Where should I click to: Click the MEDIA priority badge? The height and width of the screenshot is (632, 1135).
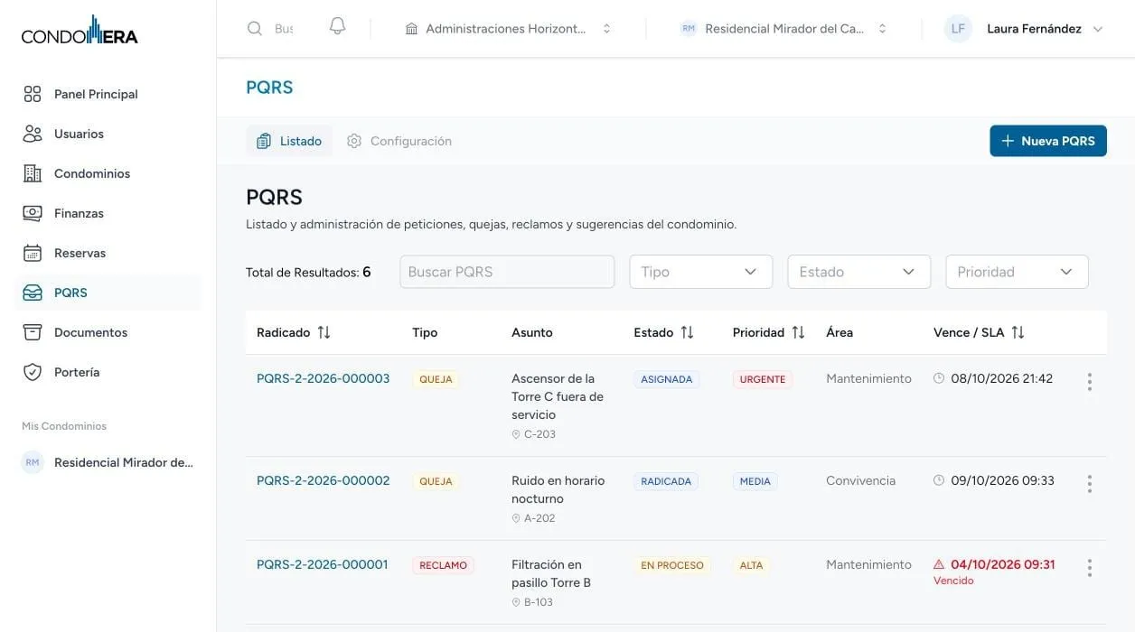(755, 481)
